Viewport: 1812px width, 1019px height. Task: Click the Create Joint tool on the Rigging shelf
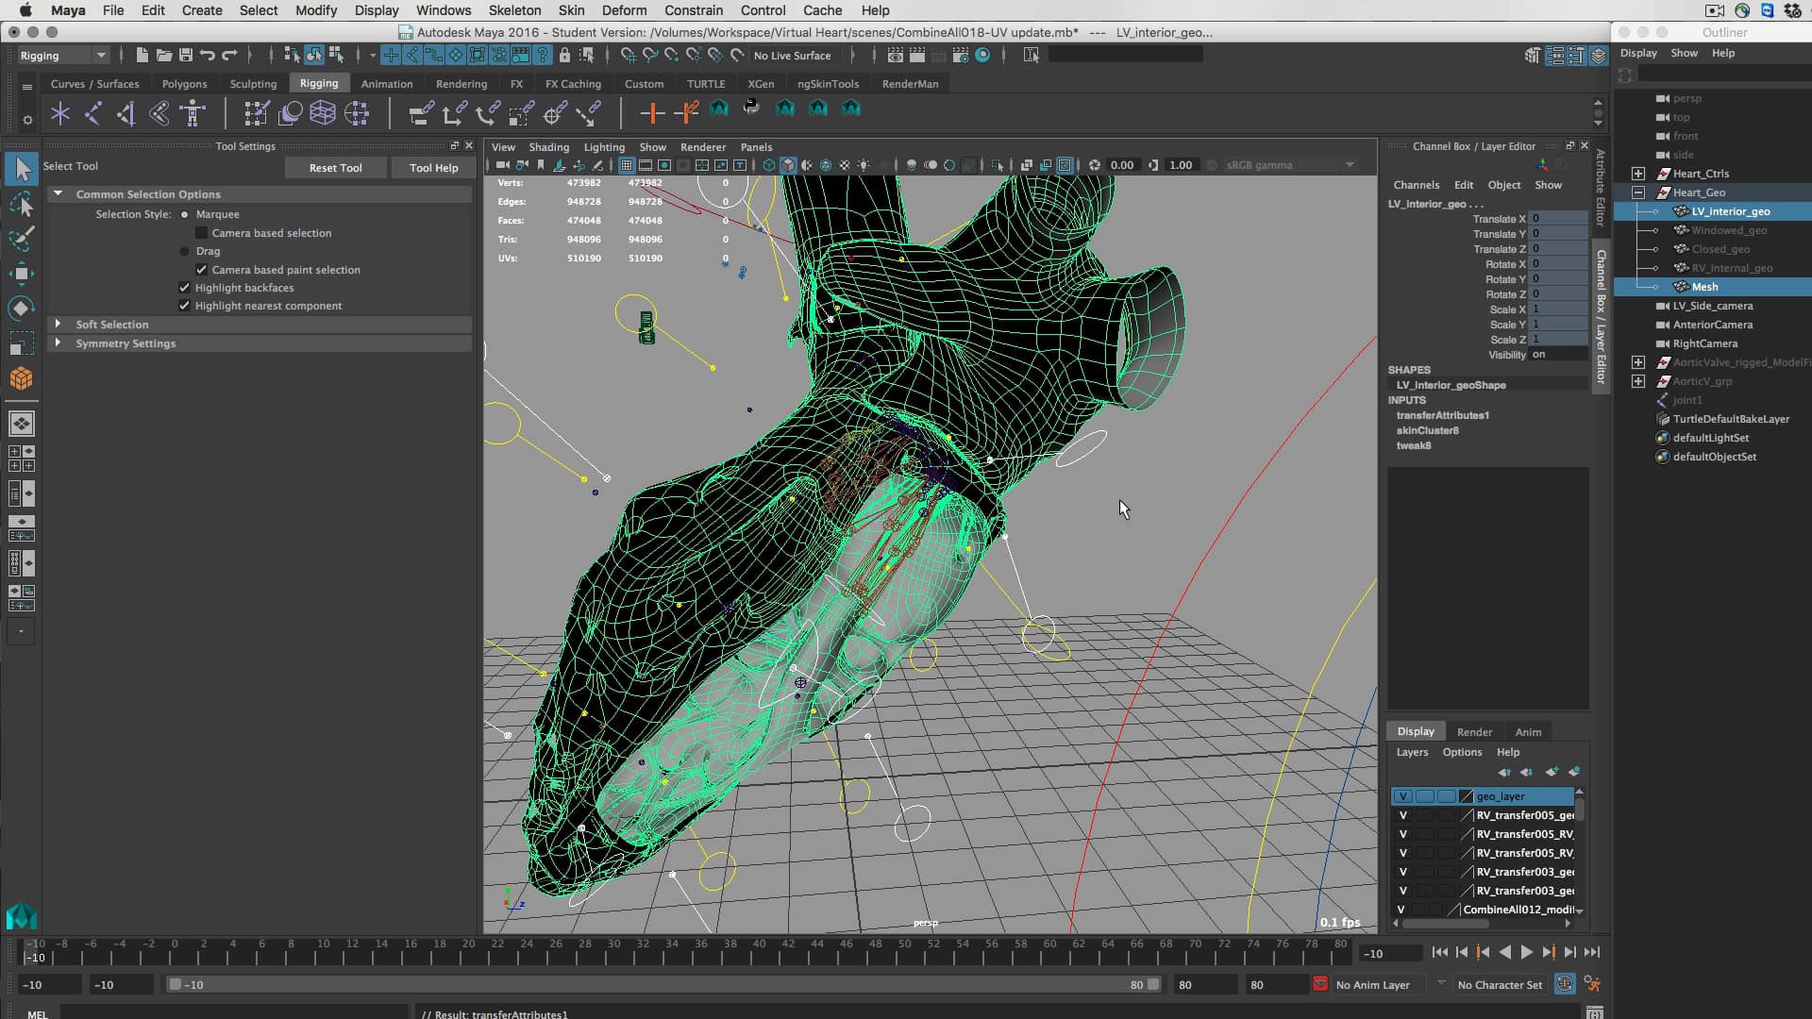click(x=60, y=113)
